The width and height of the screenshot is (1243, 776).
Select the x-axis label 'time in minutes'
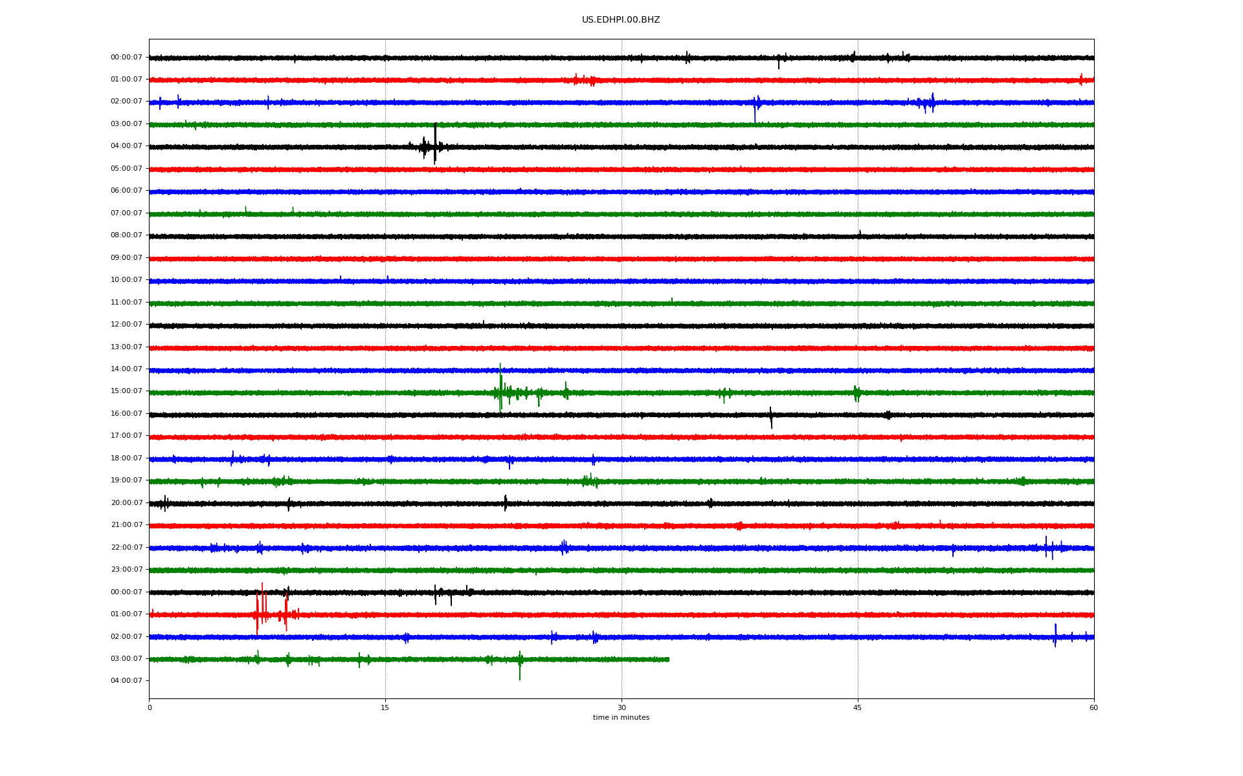coord(621,718)
